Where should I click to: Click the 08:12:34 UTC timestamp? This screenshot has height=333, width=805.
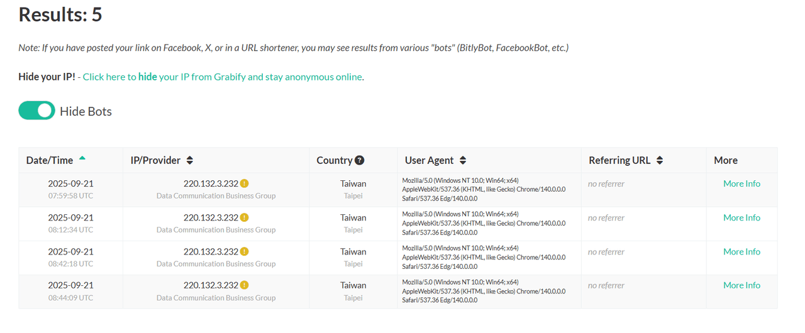(70, 229)
